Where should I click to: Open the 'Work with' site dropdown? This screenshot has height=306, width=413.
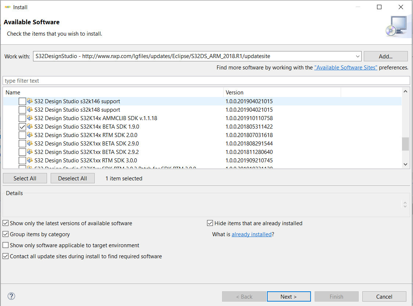[358, 56]
